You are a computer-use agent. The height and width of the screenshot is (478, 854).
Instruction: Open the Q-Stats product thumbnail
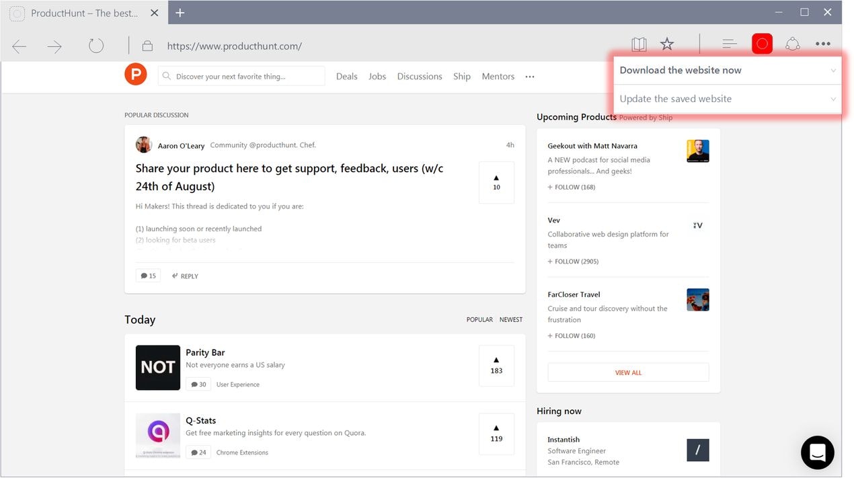(x=158, y=436)
